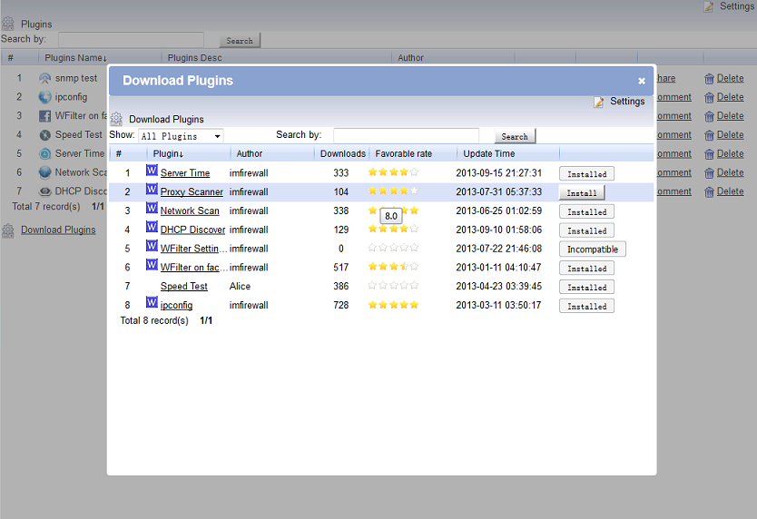
Task: Click the W icon beside ipconfig in dialog
Action: 152,302
